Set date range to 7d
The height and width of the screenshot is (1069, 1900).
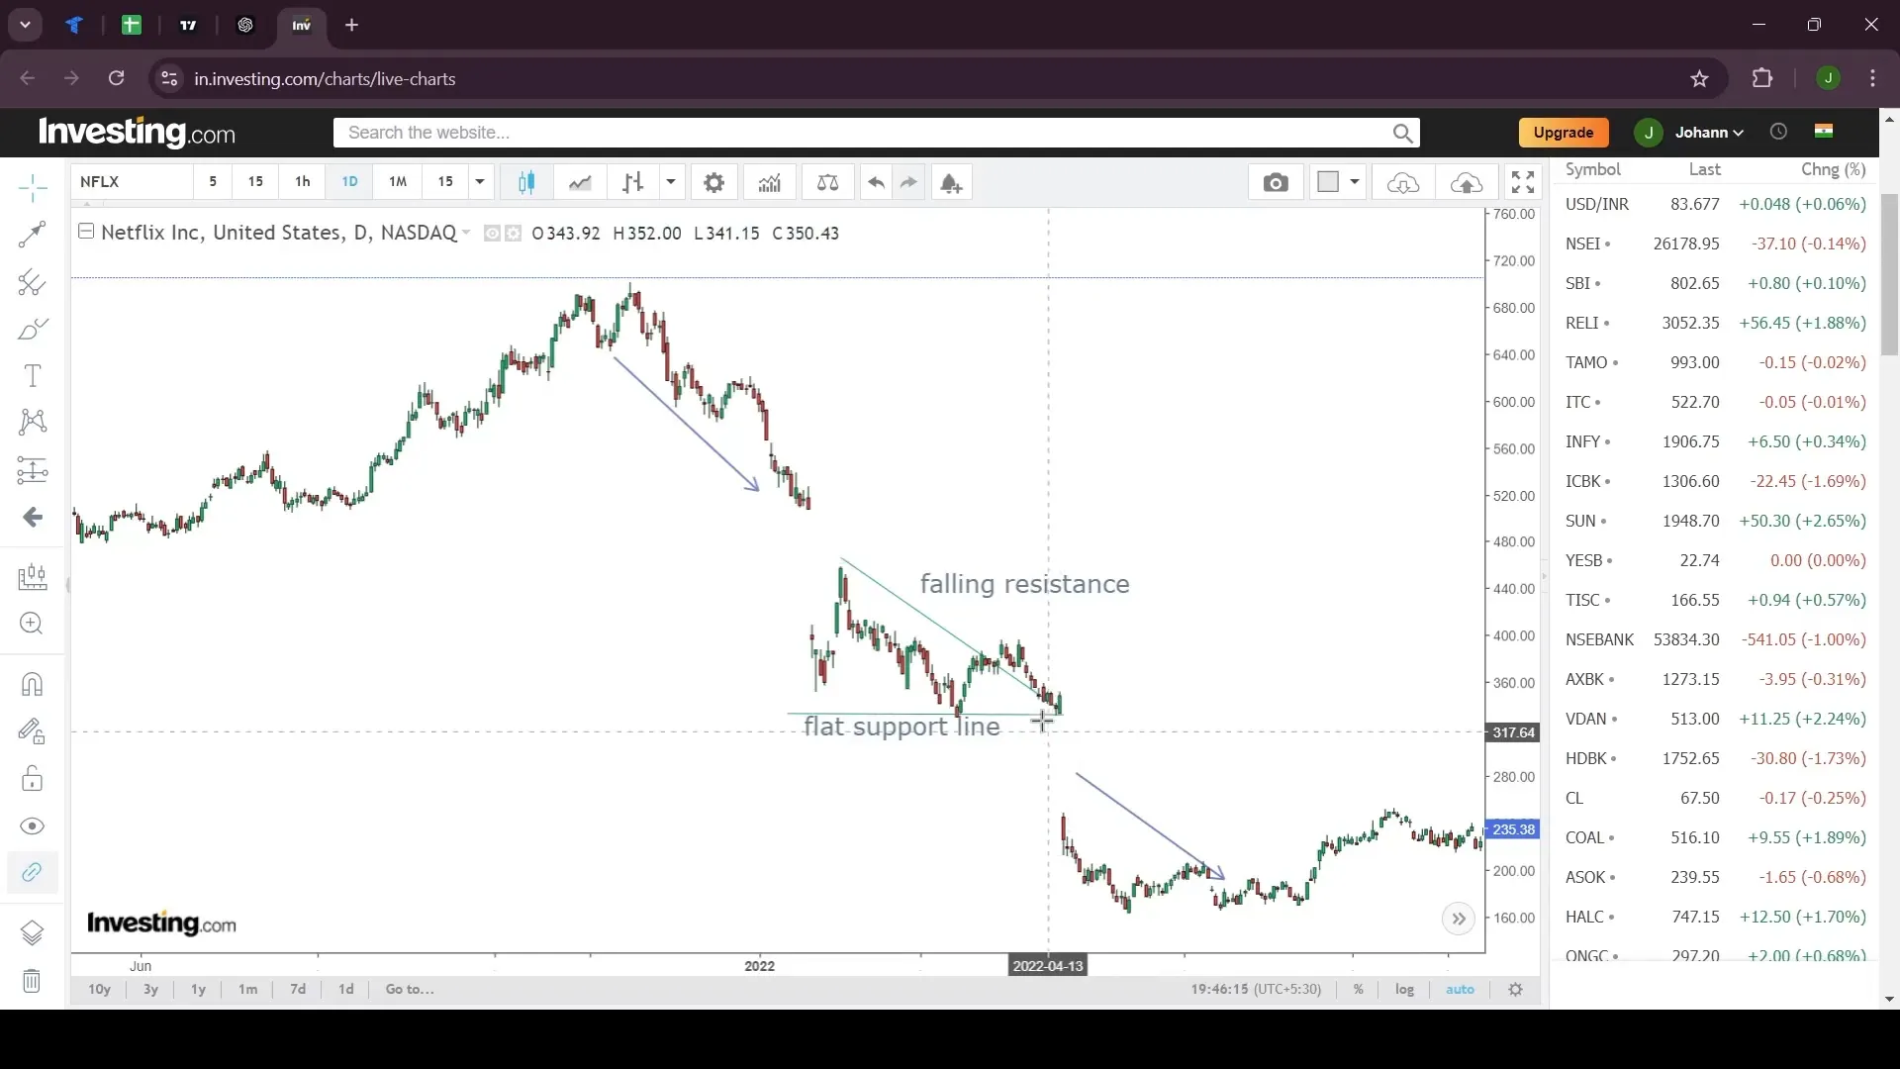point(297,989)
